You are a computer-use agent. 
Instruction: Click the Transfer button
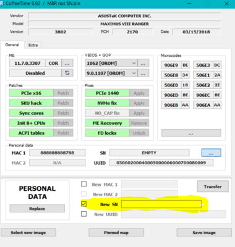213,186
